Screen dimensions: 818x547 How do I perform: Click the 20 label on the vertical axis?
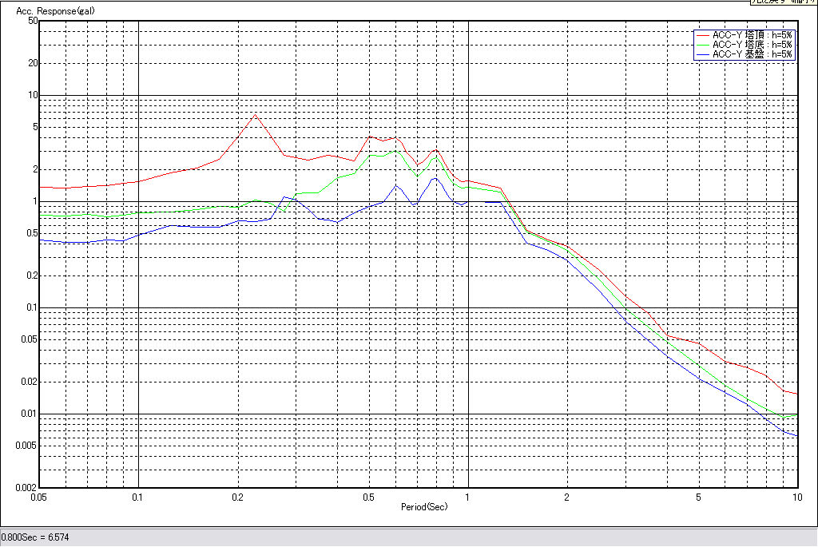click(34, 63)
